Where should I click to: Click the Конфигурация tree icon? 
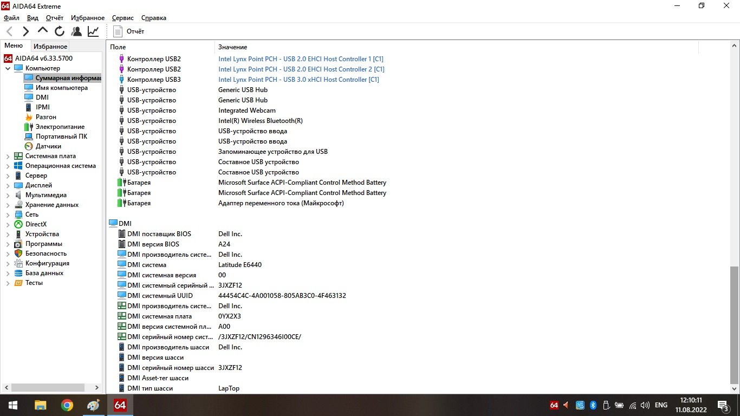tap(18, 263)
